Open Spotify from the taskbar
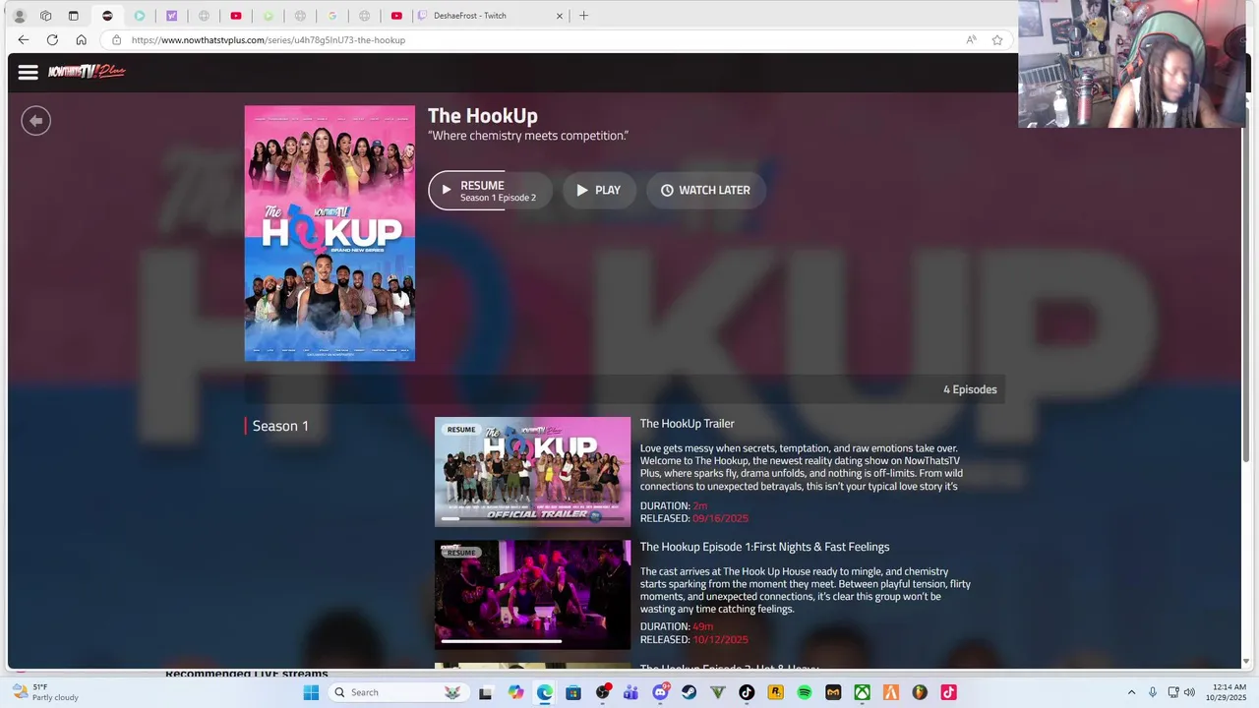The width and height of the screenshot is (1259, 708). [x=805, y=692]
